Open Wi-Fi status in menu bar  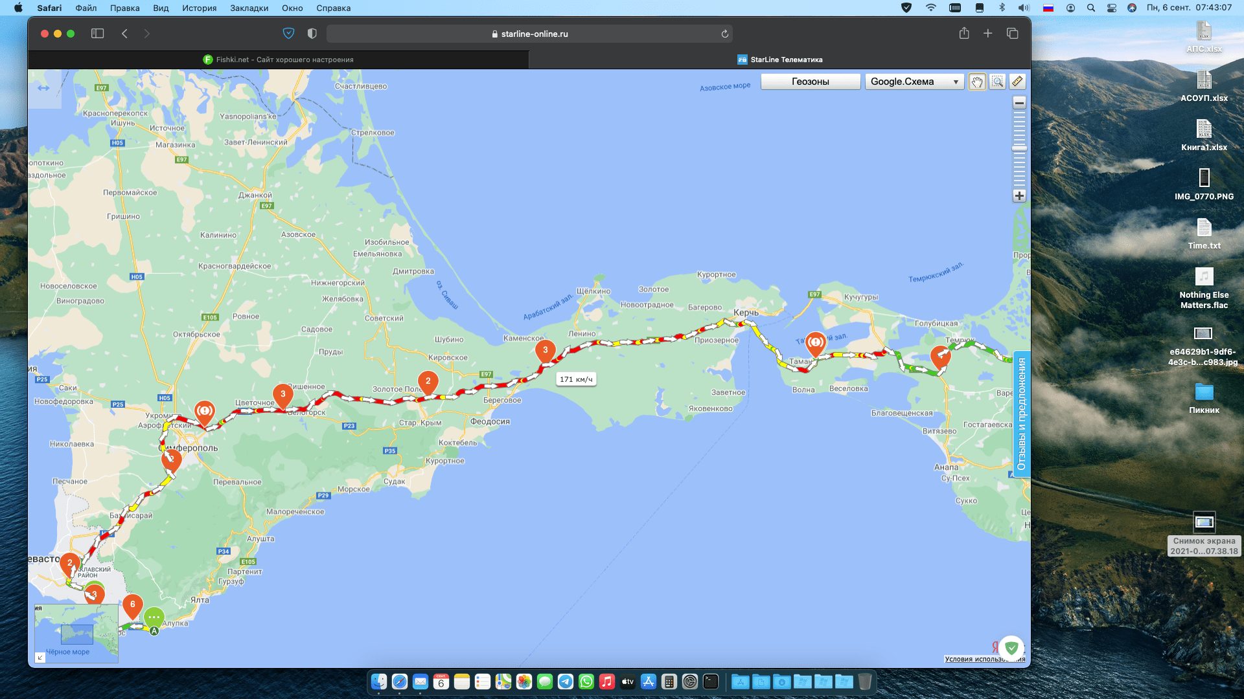(930, 8)
